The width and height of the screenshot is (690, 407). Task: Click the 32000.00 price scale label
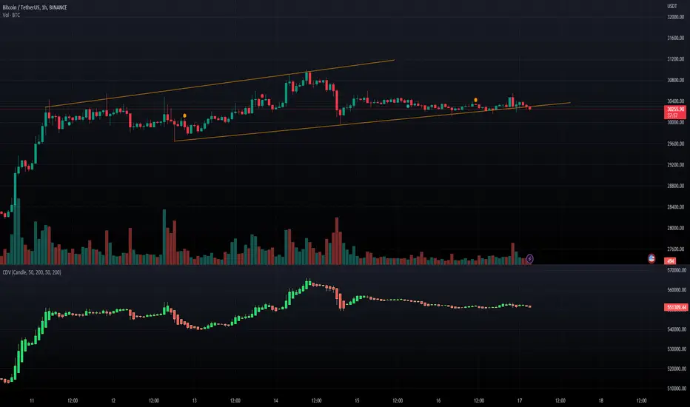[675, 17]
